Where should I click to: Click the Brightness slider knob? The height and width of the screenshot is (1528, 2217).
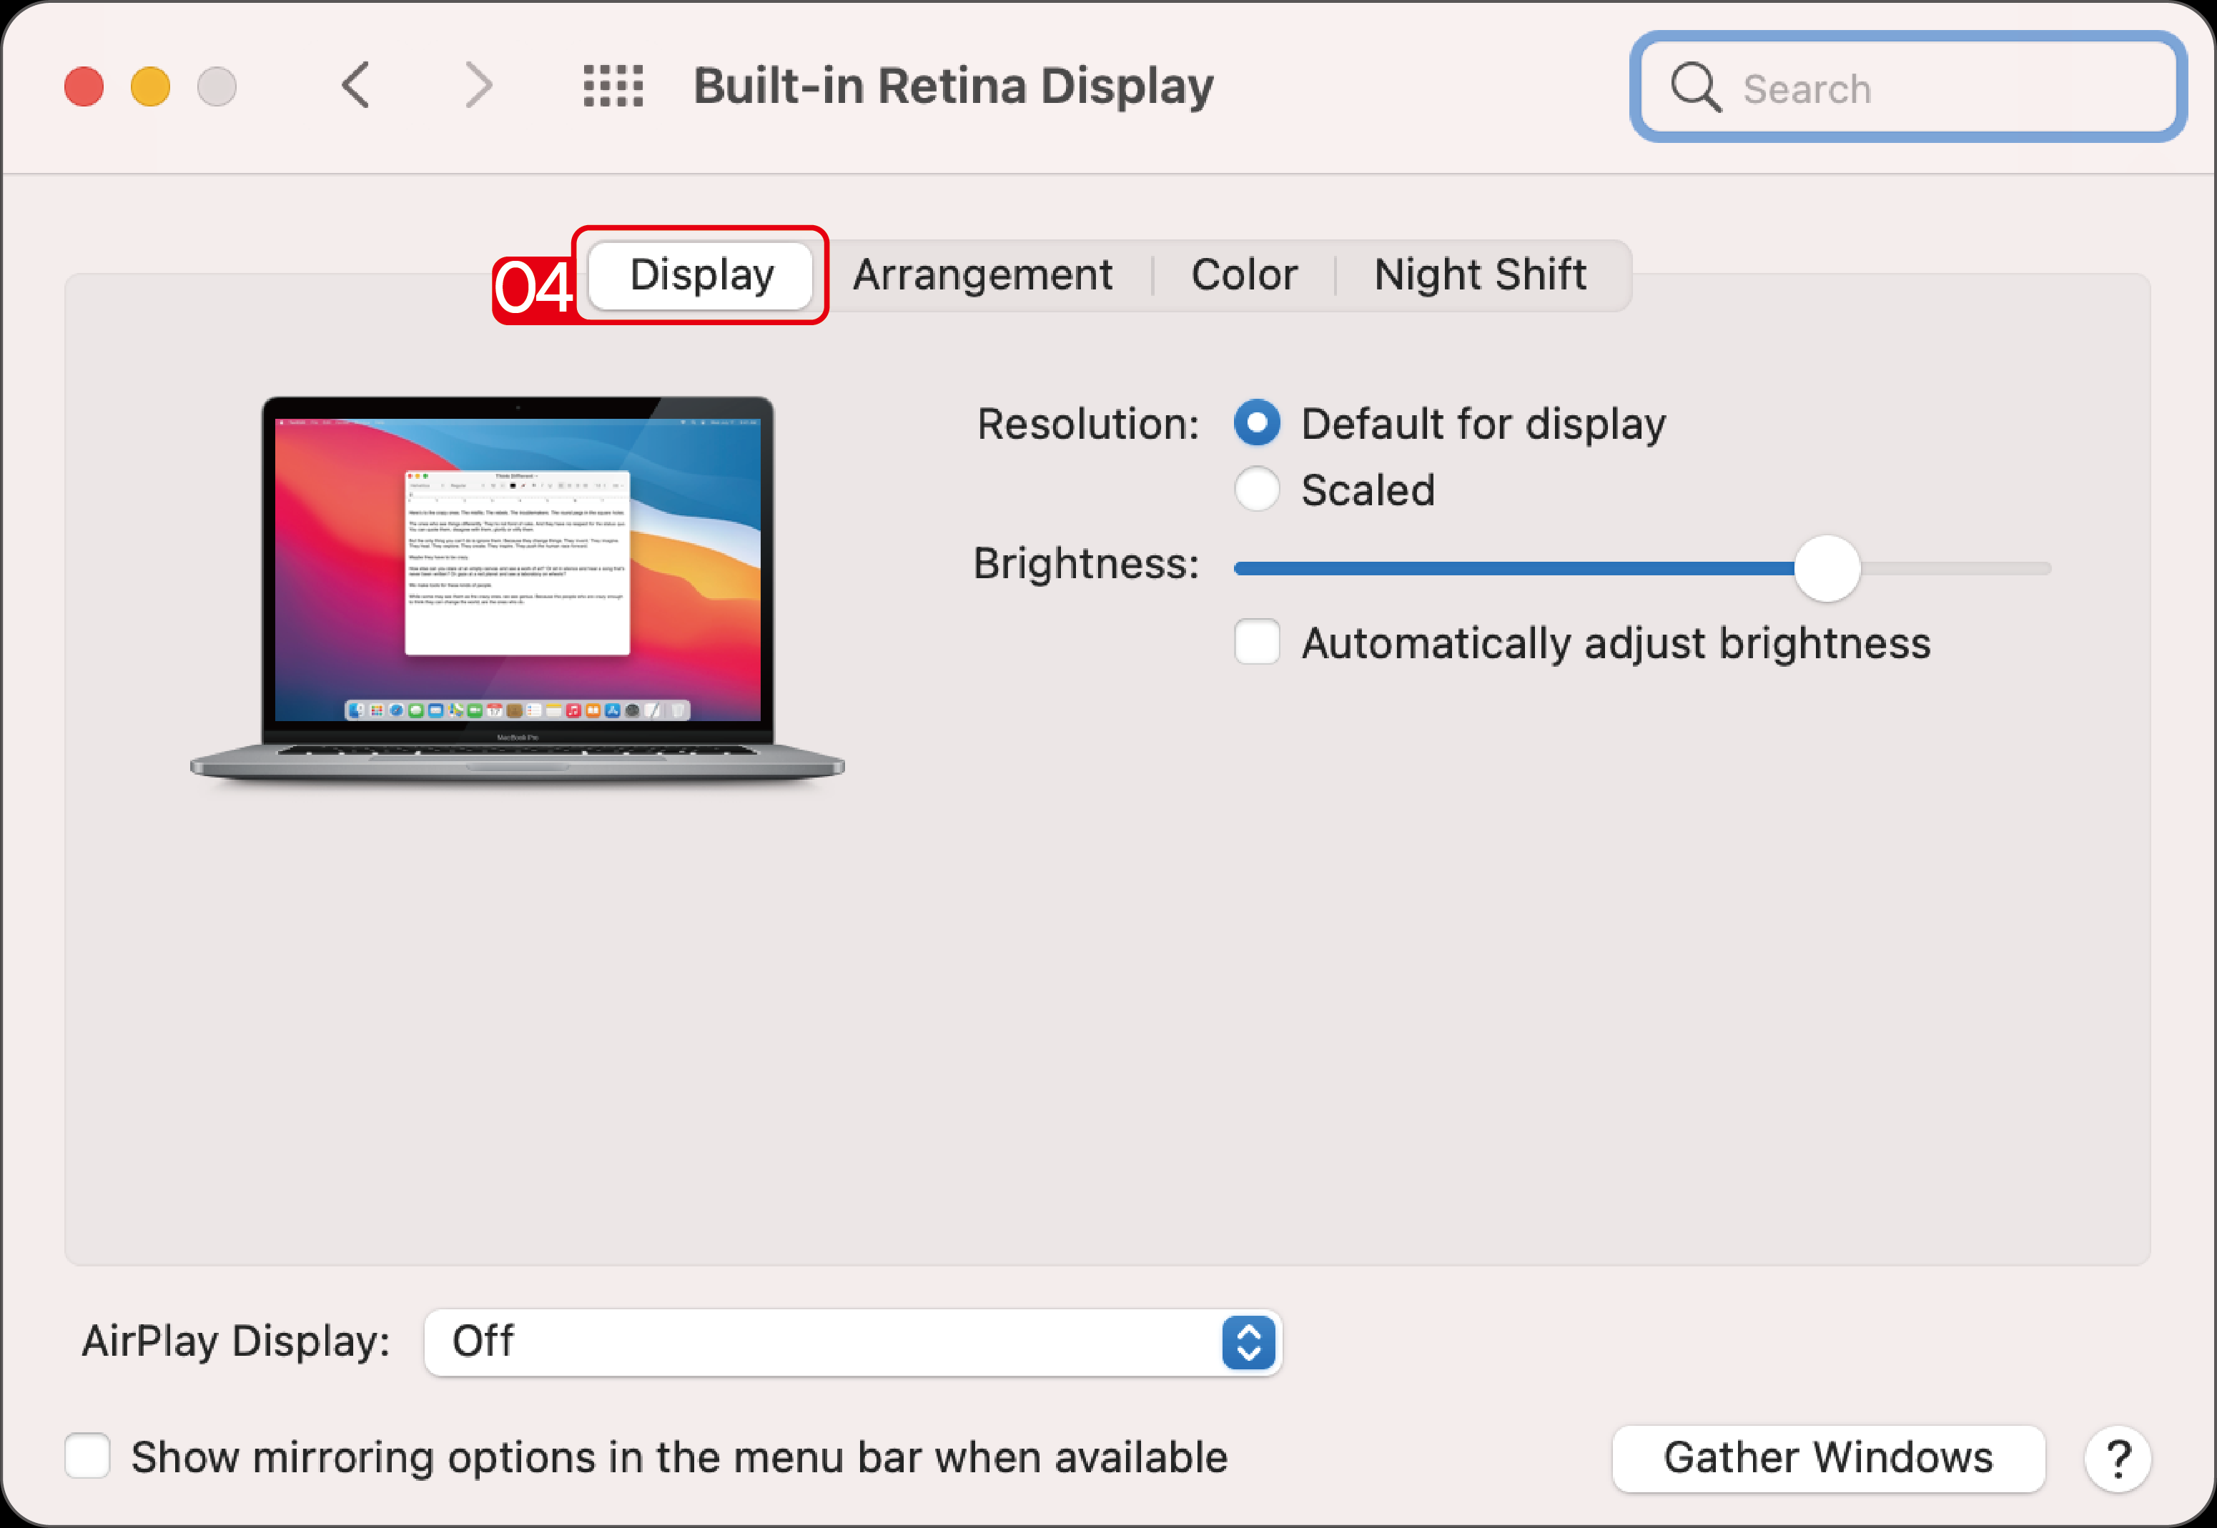click(x=1826, y=569)
